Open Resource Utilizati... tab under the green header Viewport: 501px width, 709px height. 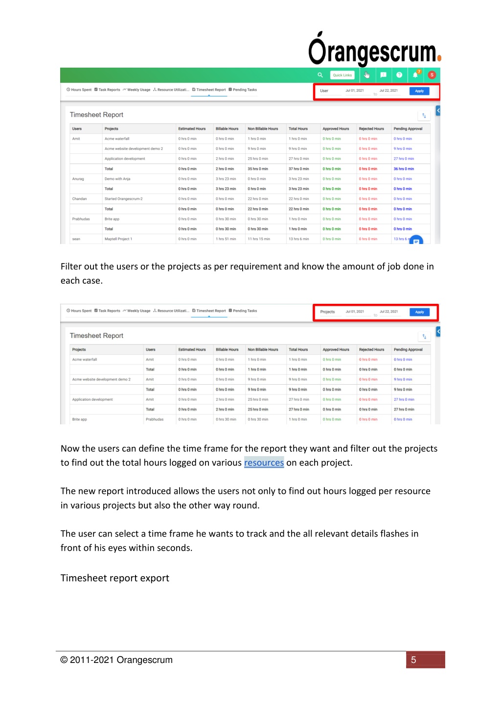[171, 90]
